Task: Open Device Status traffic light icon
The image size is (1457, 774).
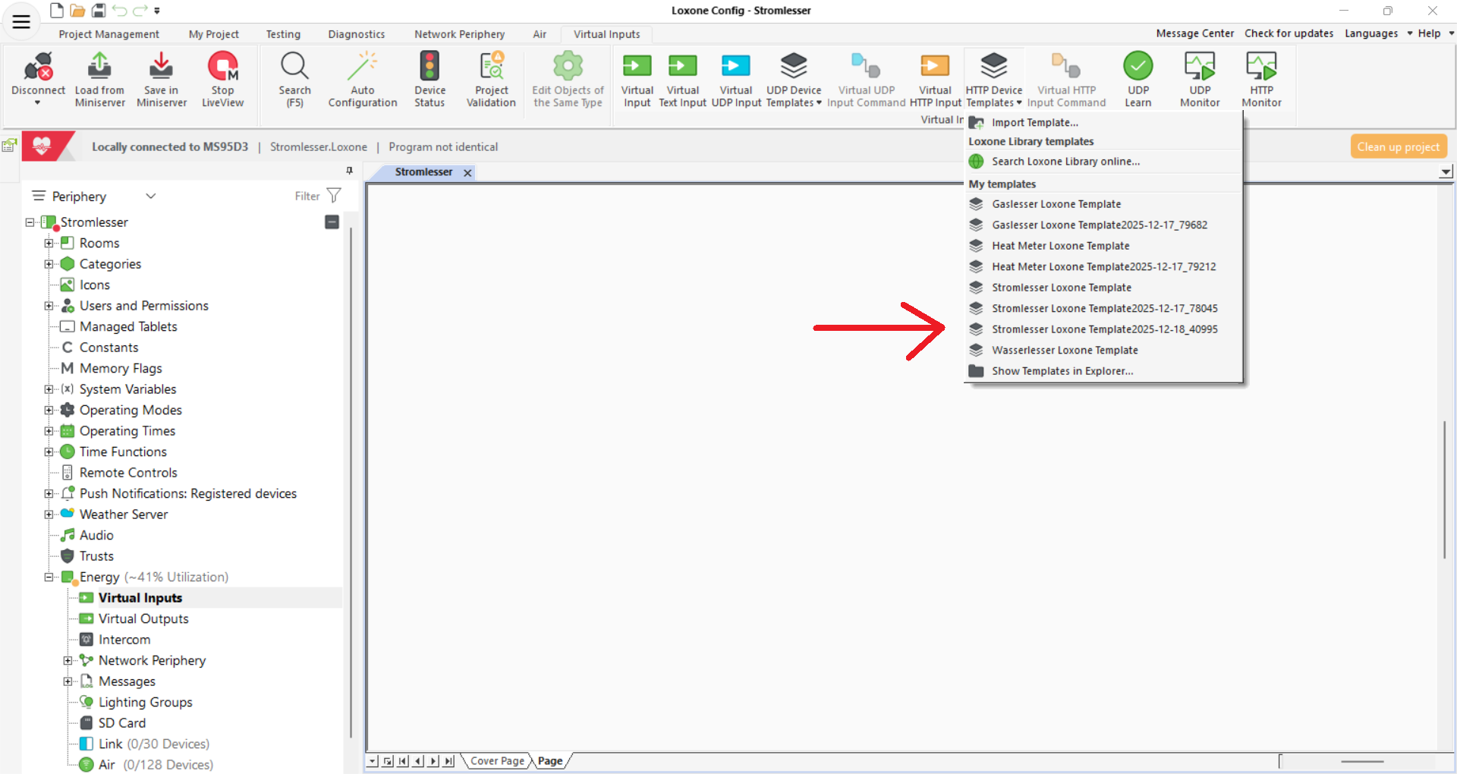Action: [430, 68]
